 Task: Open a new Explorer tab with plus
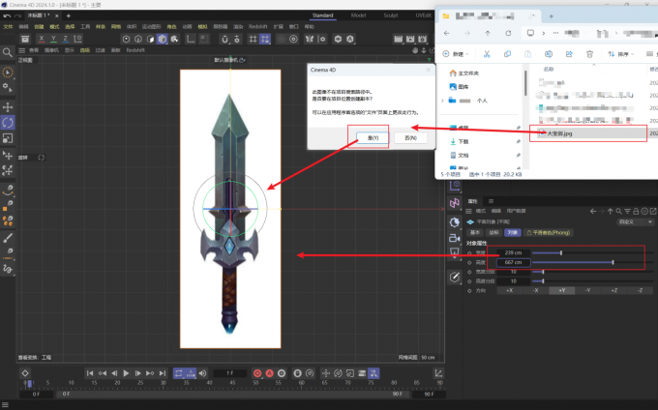click(551, 16)
